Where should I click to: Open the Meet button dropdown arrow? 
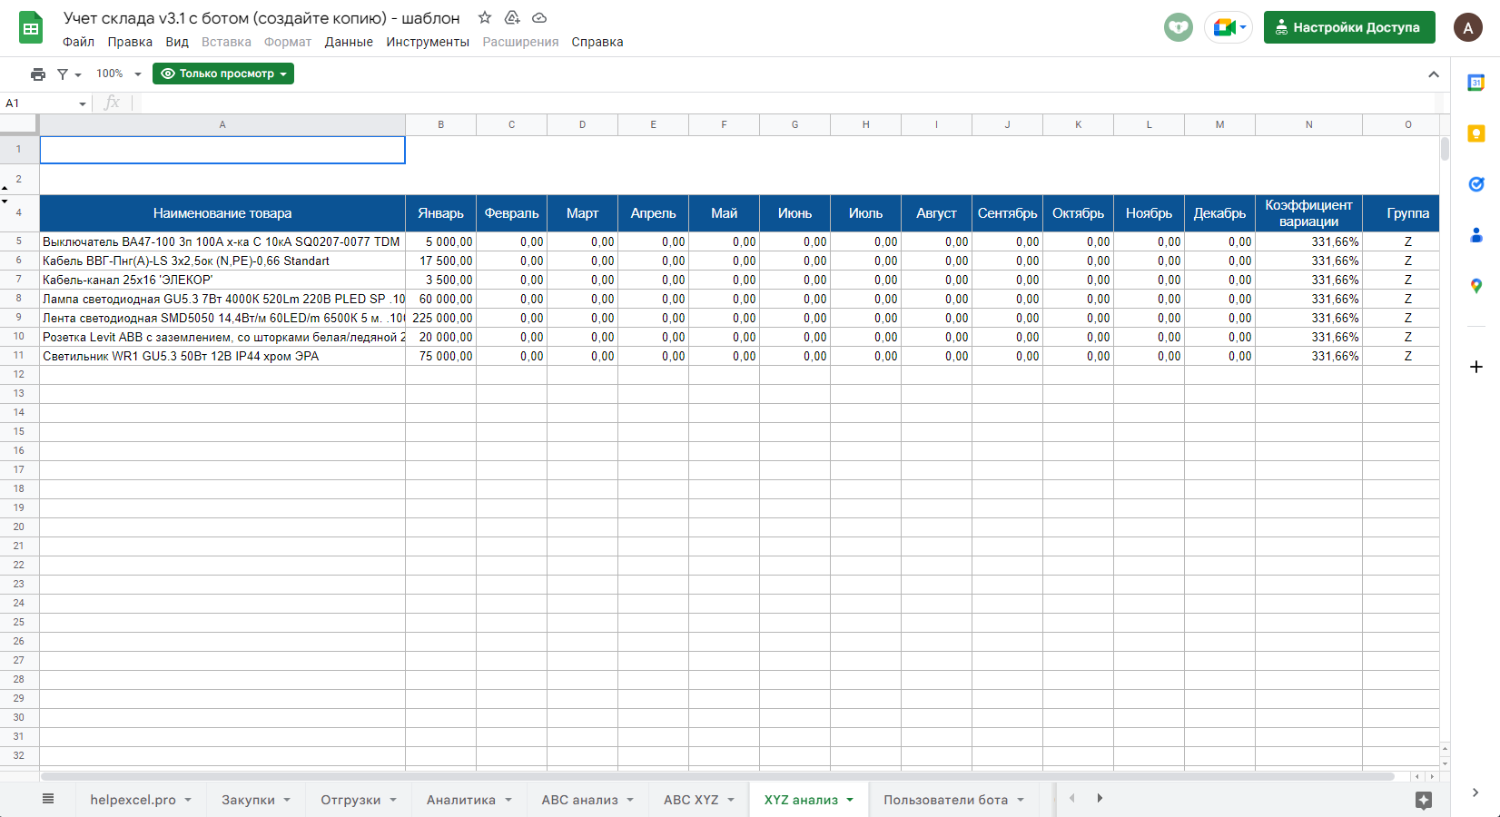click(x=1243, y=27)
